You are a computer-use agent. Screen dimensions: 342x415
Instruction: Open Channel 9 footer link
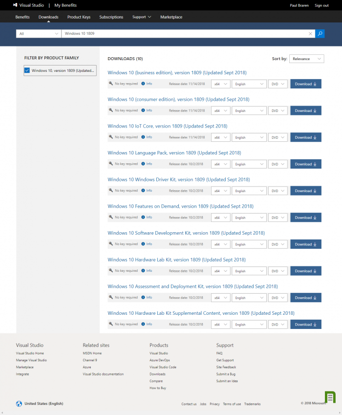[90, 360]
